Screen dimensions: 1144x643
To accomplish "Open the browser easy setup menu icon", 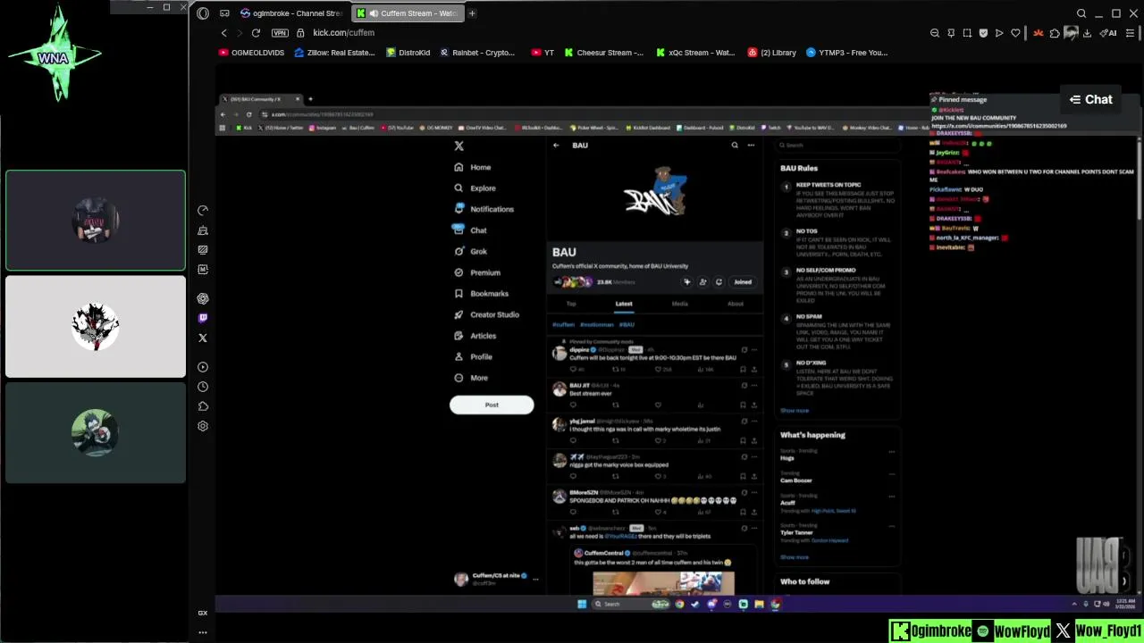I will 1129,33.
